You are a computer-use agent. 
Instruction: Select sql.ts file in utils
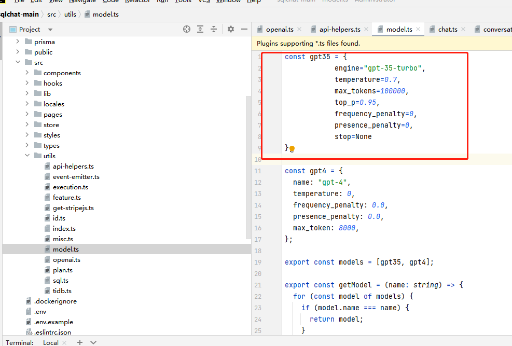pos(61,281)
